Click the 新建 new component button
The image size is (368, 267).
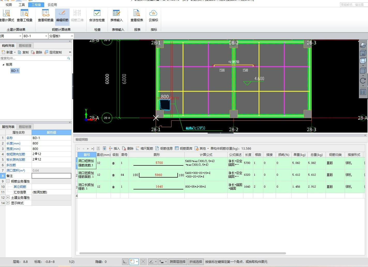tap(7, 52)
